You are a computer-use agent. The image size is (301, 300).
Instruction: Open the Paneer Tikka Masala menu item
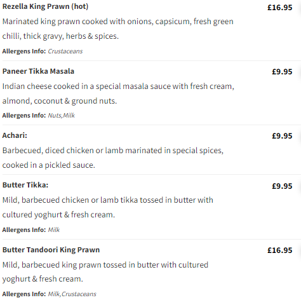[38, 71]
